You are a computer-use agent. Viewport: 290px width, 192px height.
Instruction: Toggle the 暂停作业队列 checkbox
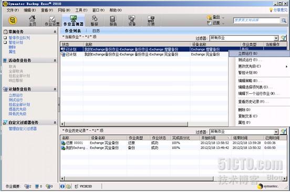(x=5, y=38)
